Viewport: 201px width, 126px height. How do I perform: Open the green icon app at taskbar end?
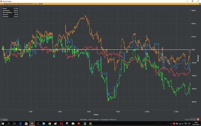tap(91, 124)
